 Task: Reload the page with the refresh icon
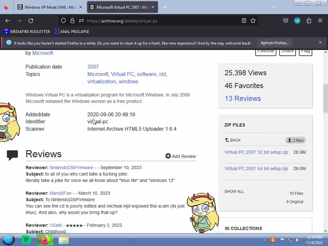point(31,21)
